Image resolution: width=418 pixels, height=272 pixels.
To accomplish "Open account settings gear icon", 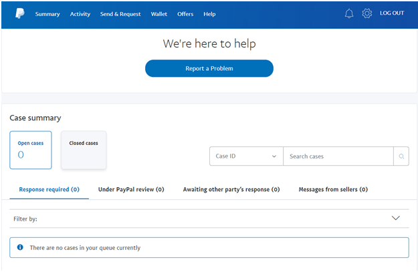I will (367, 13).
